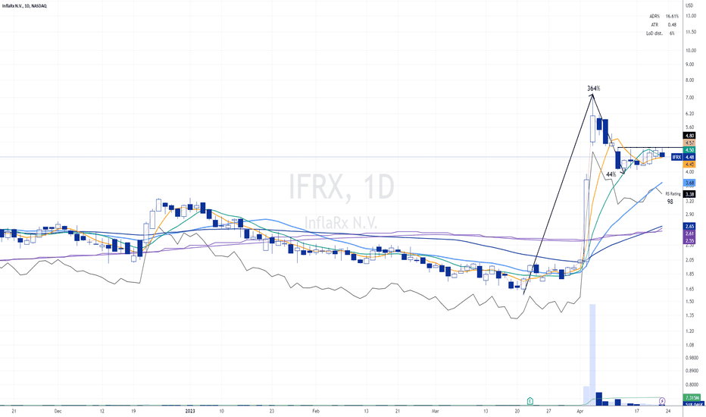
Task: Click the RS Rating label
Action: coord(673,194)
